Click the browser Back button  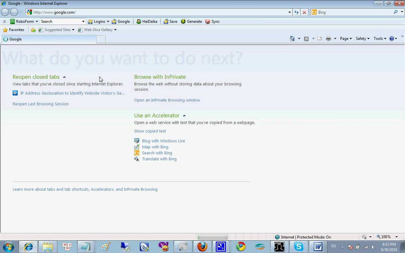click(x=5, y=12)
